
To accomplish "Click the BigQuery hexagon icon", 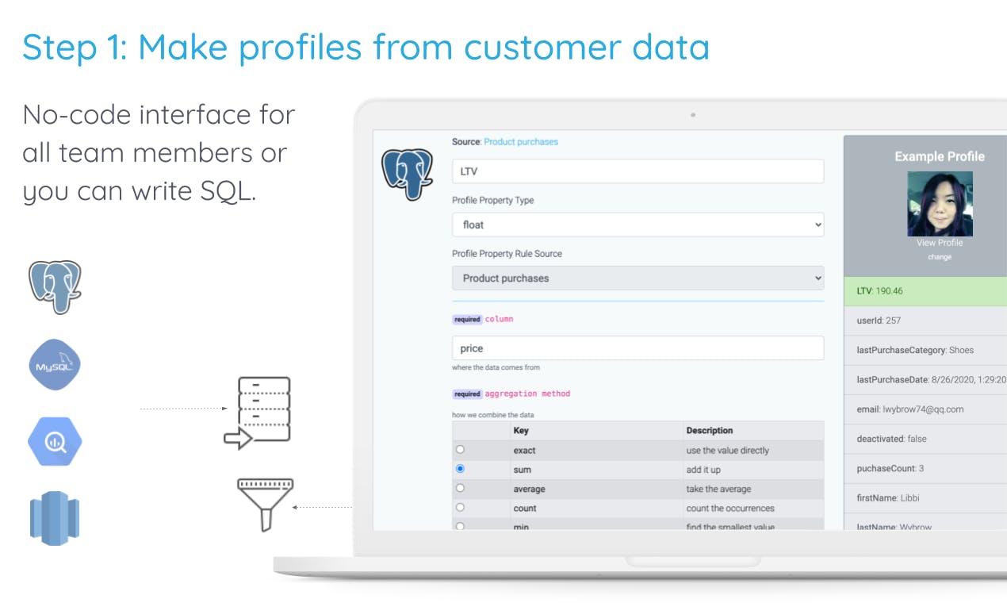I will [55, 441].
